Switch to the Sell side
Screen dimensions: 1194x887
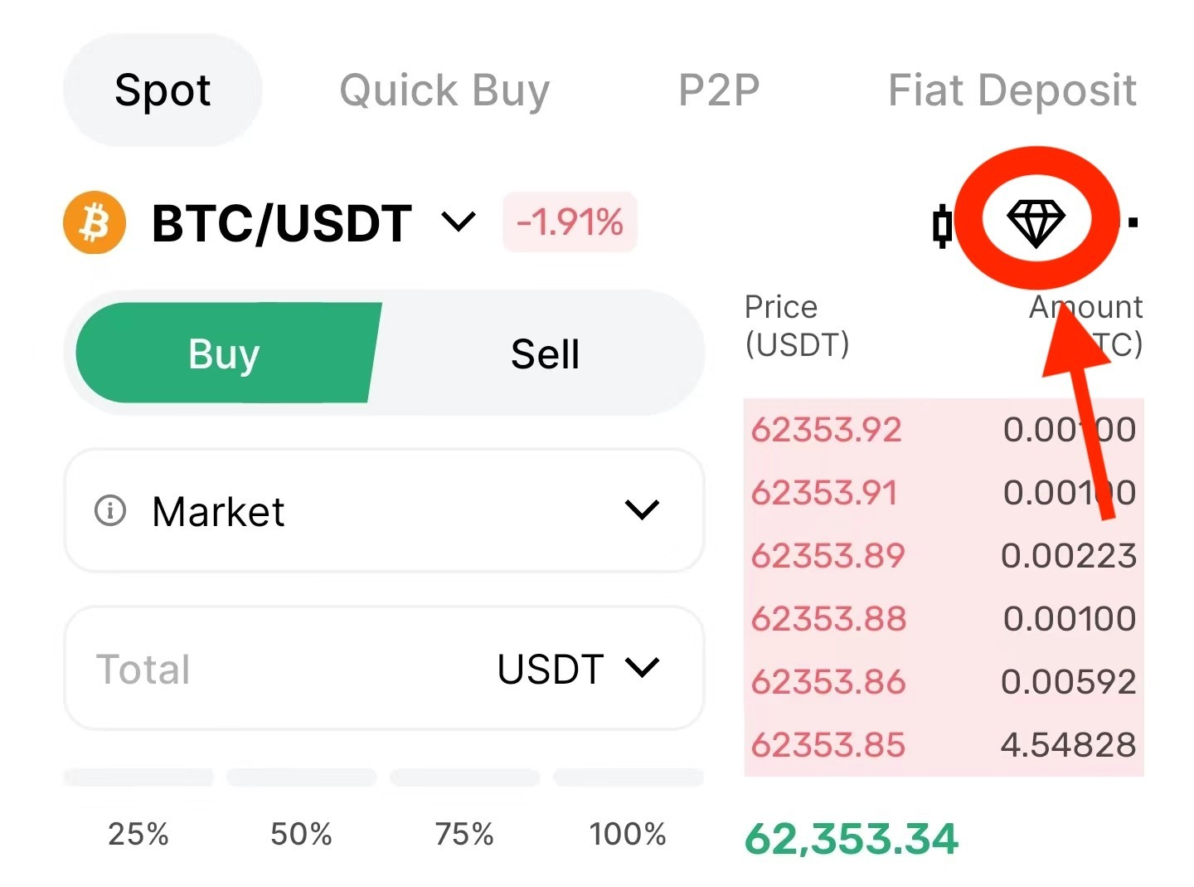545,354
